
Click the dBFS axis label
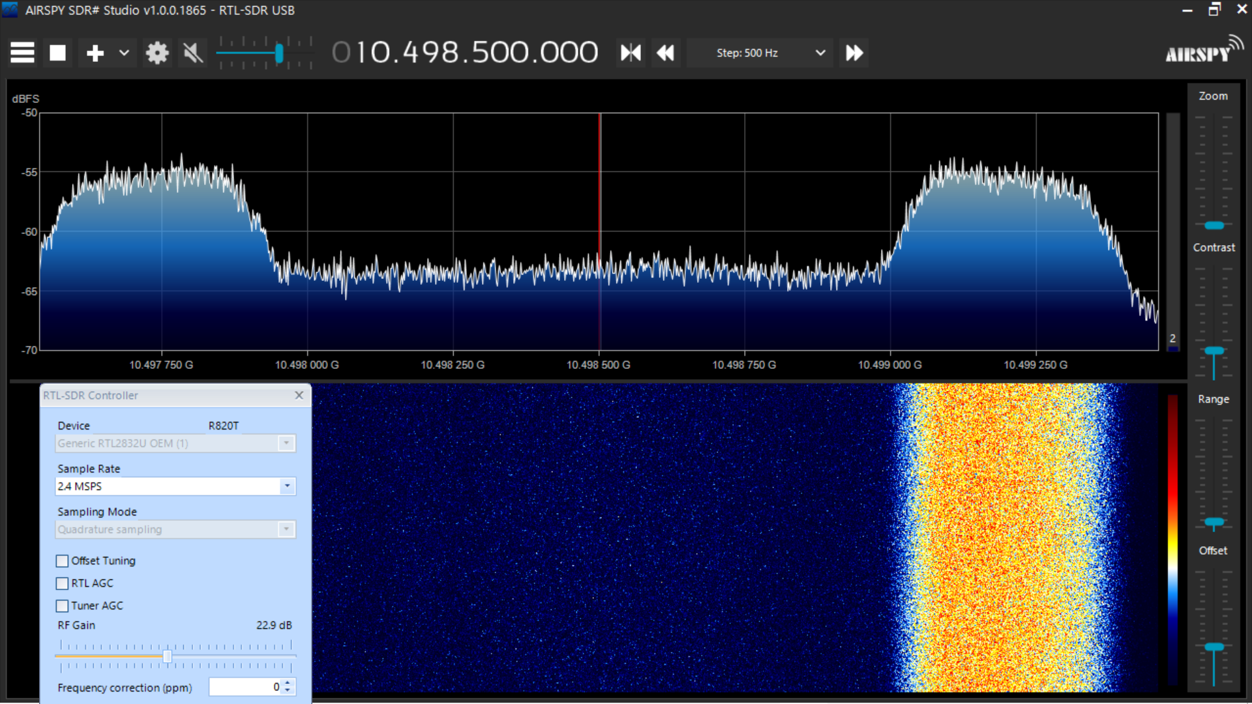[25, 98]
